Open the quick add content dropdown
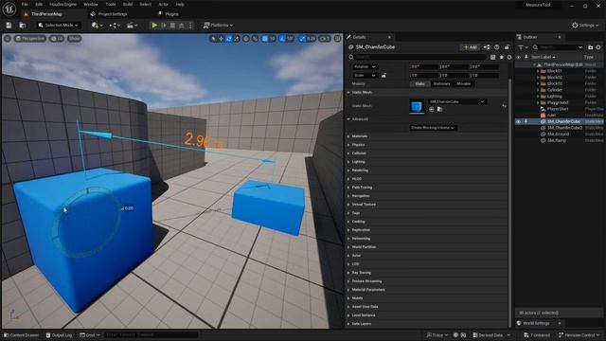Screen dimensions: 606x341 click(x=97, y=26)
